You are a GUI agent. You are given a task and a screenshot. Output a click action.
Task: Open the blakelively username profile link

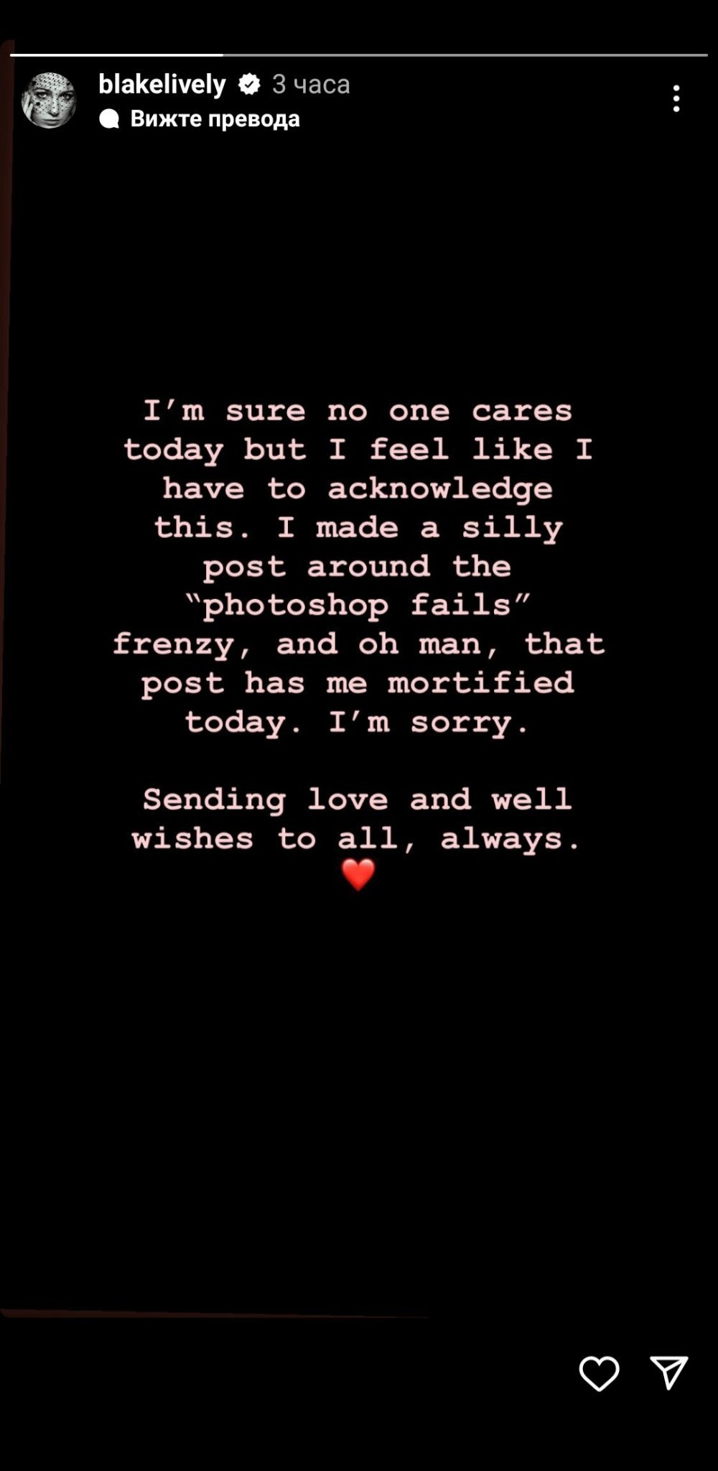point(162,85)
